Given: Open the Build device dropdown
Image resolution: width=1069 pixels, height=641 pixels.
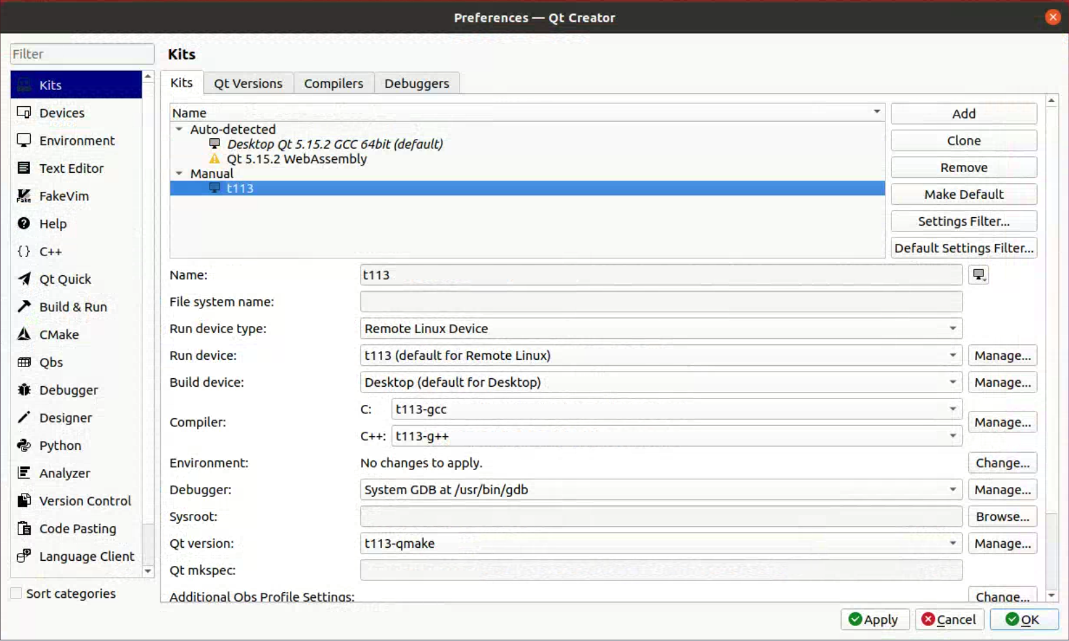Looking at the screenshot, I should (x=661, y=382).
